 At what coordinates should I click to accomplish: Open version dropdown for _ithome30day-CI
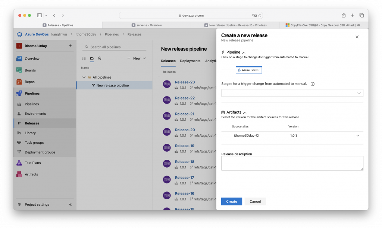358,136
